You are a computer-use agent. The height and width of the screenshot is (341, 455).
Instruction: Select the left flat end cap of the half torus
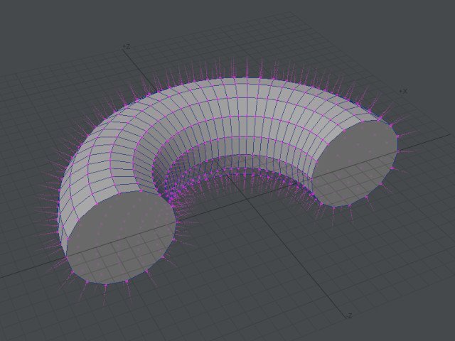click(x=122, y=237)
